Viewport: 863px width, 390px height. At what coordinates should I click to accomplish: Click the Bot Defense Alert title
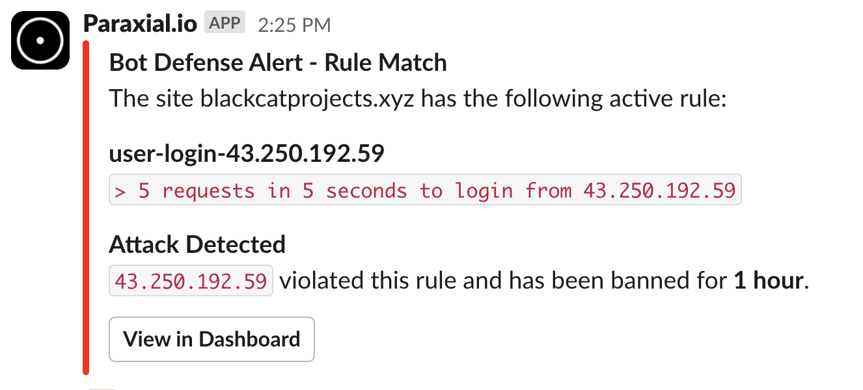(278, 63)
